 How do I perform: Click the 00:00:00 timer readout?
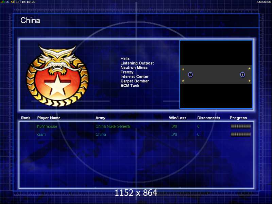pyautogui.click(x=264, y=2)
